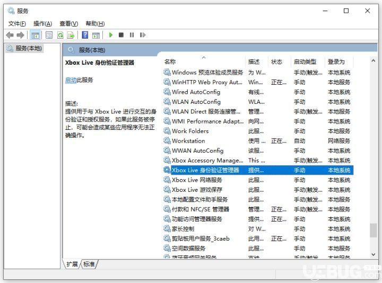The image size is (382, 283).
Task: Click the Properties toolbar icon
Action: pyautogui.click(x=49, y=35)
